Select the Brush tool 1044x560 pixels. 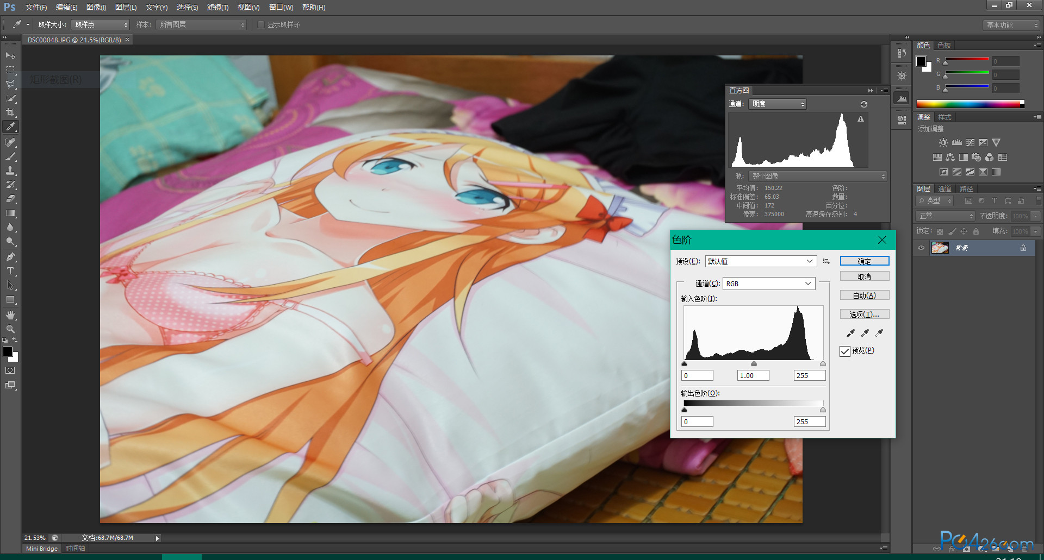[10, 156]
